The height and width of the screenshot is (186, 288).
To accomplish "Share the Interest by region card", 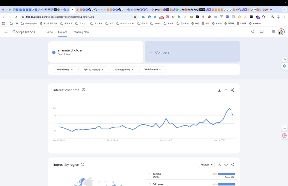I will pyautogui.click(x=233, y=165).
